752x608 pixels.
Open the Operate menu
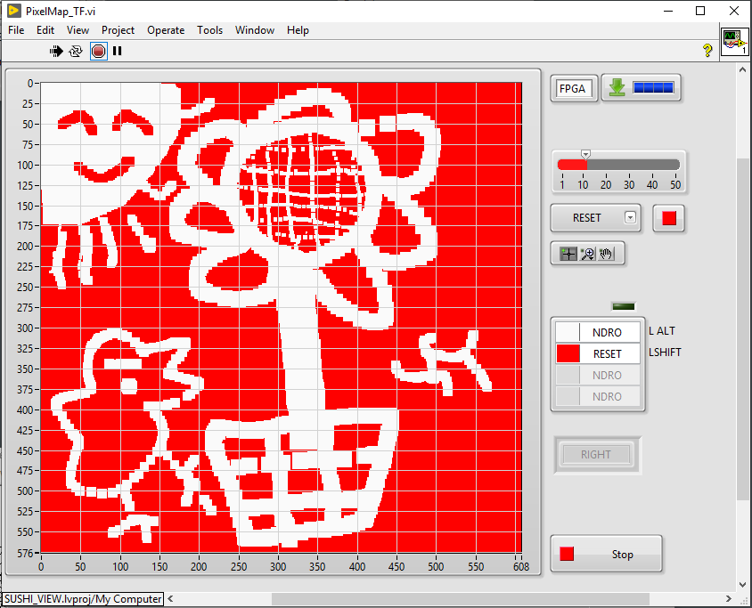[x=166, y=30]
